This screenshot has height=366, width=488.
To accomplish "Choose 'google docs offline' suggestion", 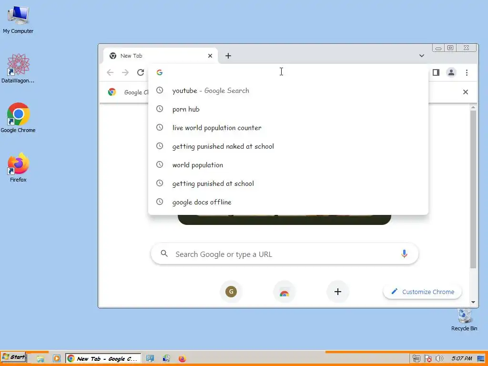I will 288,202.
